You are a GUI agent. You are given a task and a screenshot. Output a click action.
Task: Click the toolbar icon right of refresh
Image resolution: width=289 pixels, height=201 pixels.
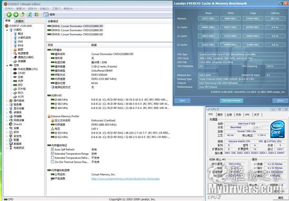coord(36,15)
